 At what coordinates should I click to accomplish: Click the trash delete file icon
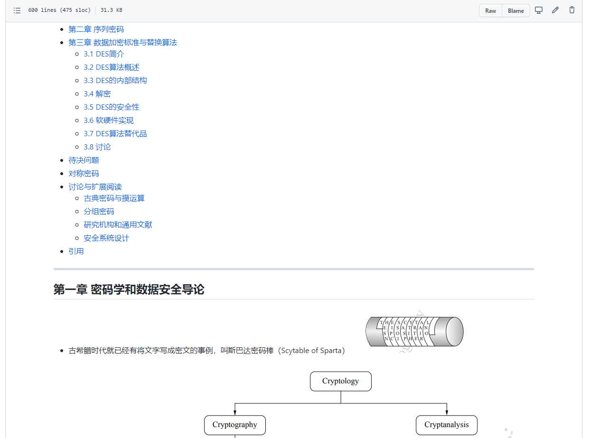[x=572, y=10]
